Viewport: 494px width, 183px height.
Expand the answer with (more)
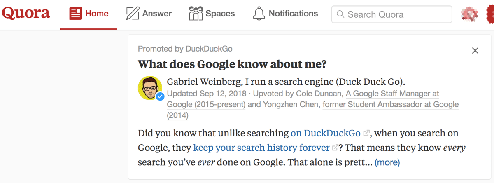[x=387, y=162]
